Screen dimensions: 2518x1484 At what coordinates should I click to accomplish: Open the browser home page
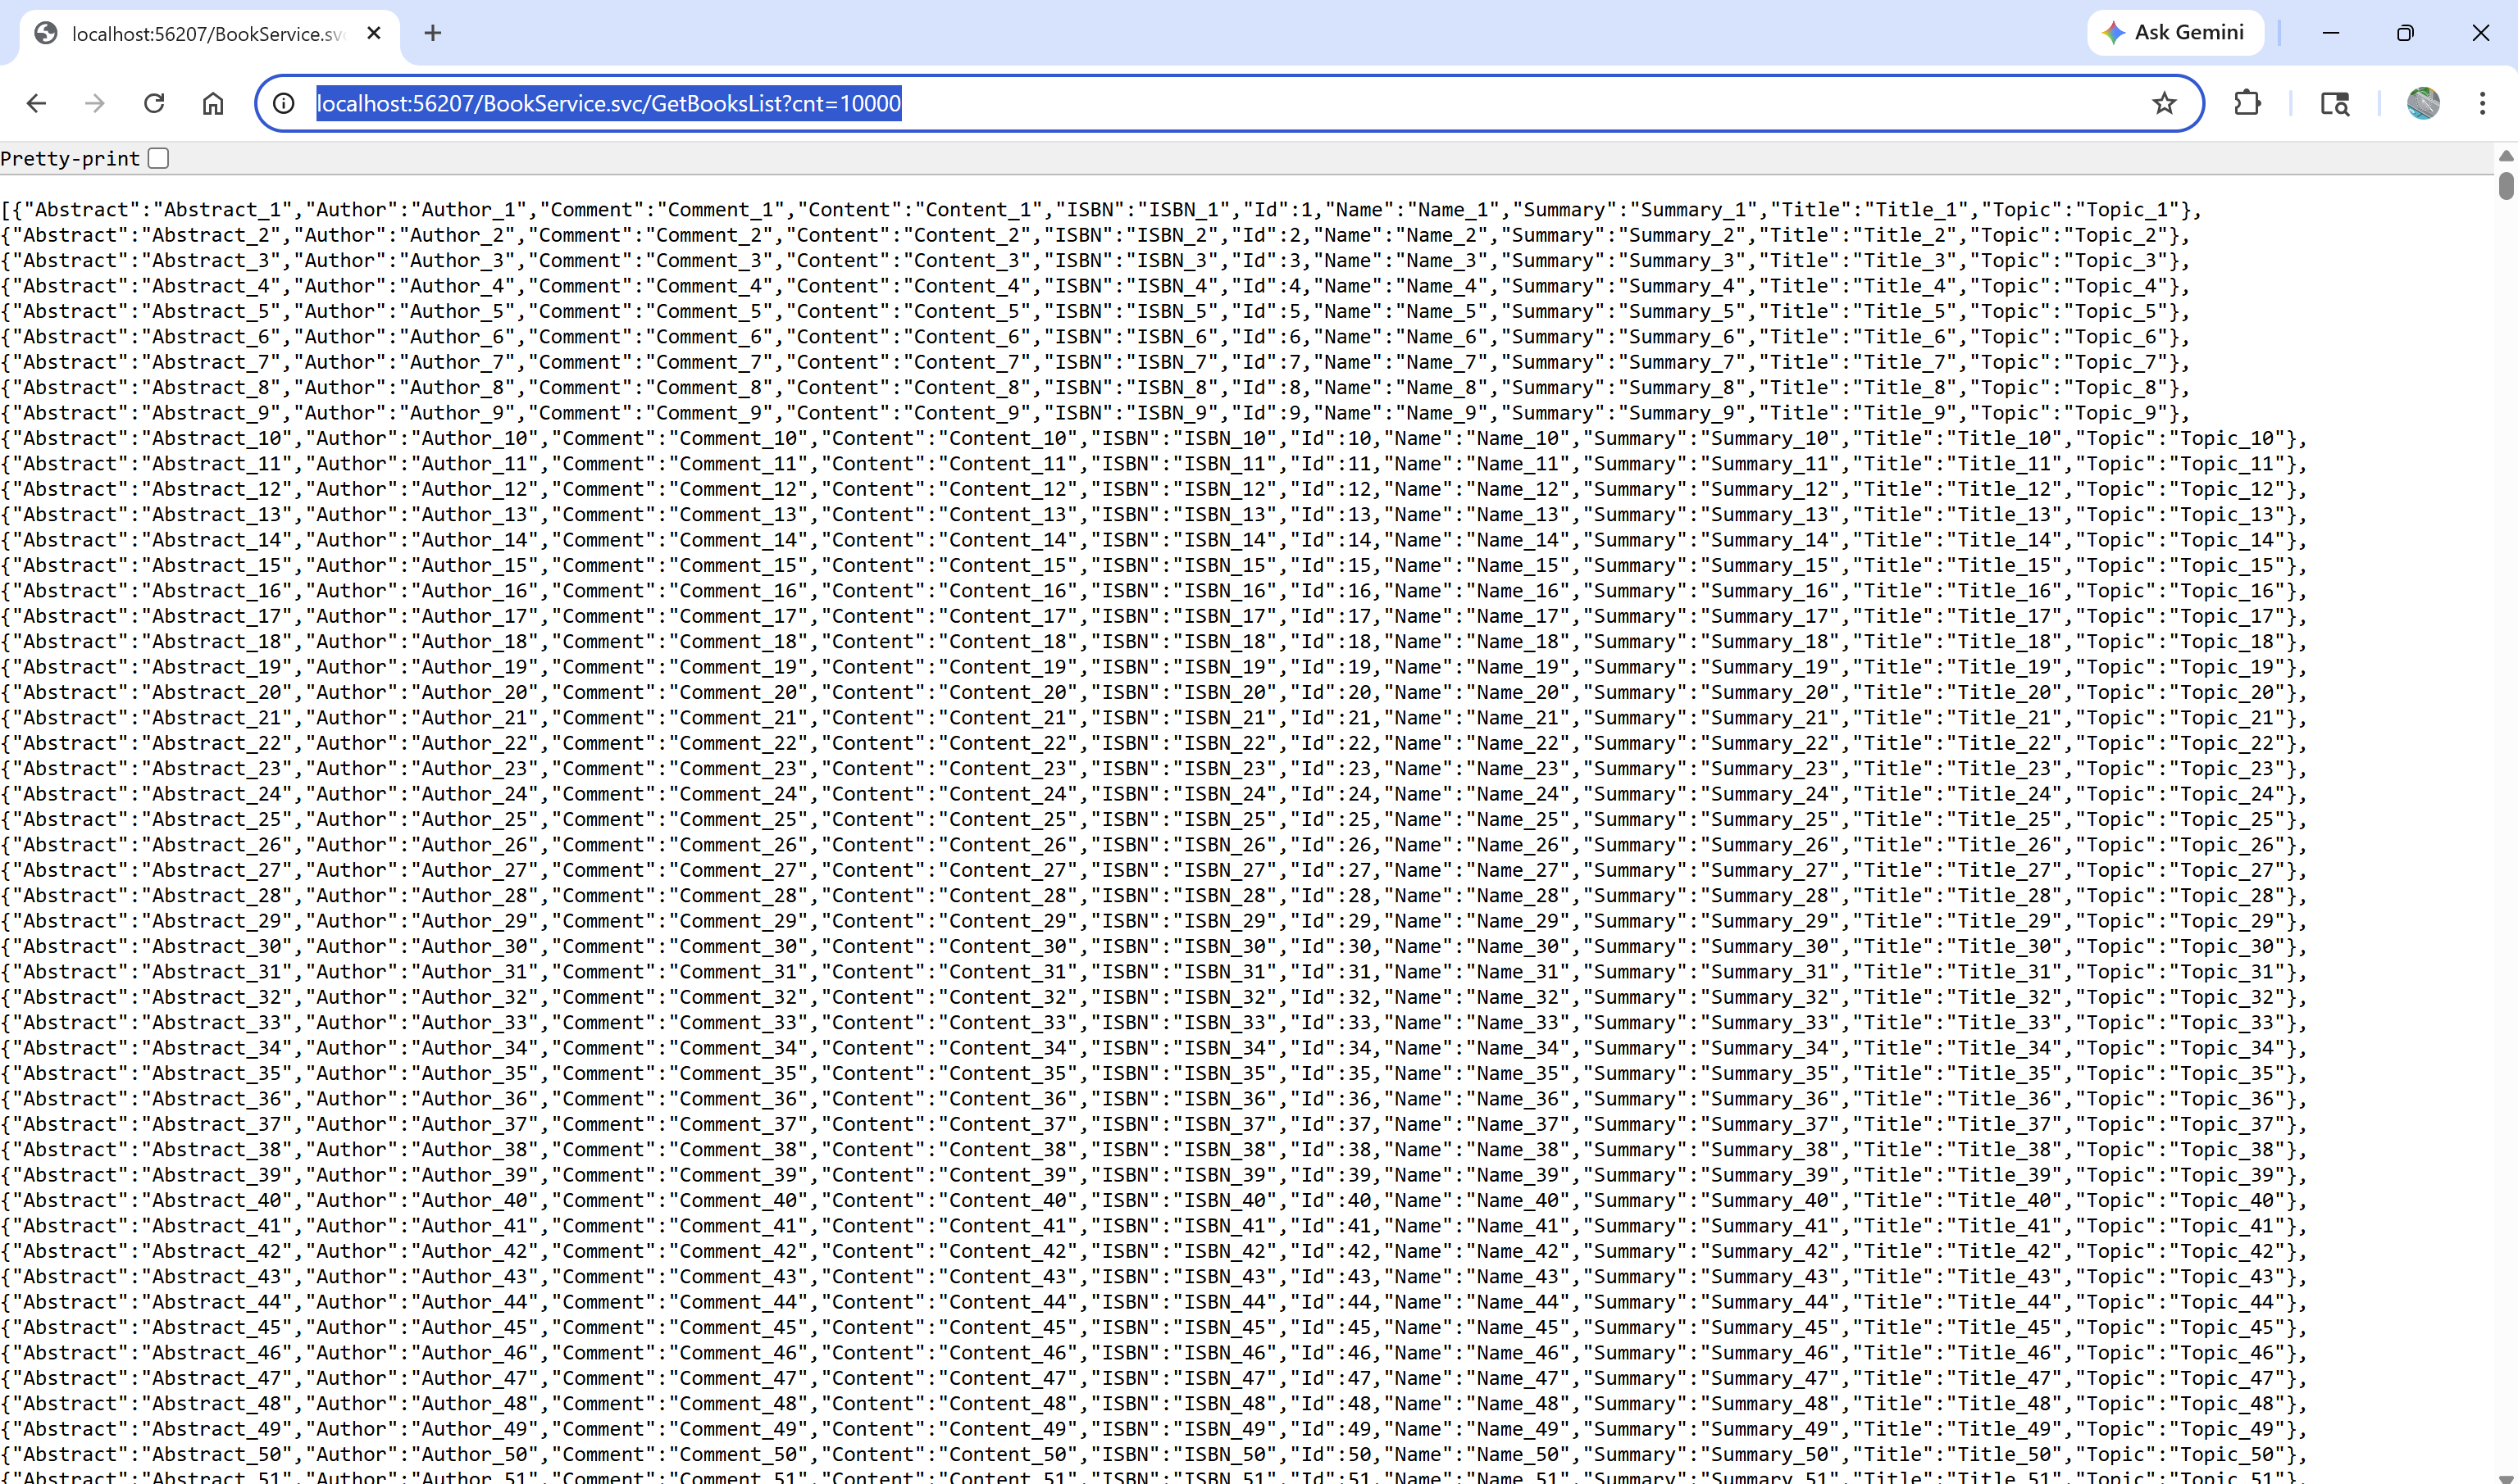(x=213, y=103)
